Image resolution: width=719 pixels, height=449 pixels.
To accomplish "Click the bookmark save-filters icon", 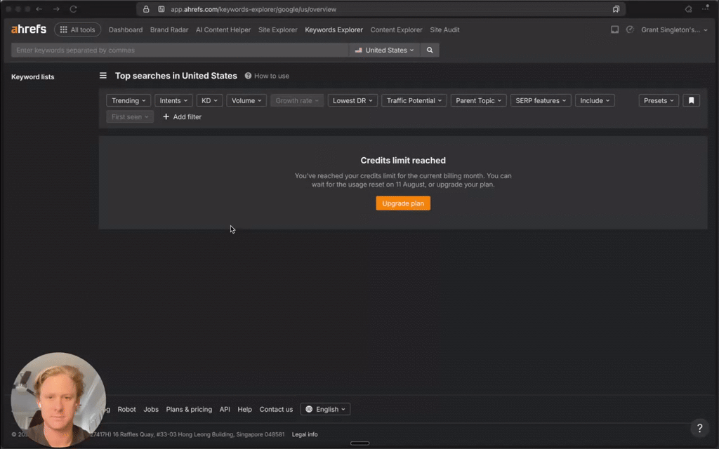I will tap(691, 101).
